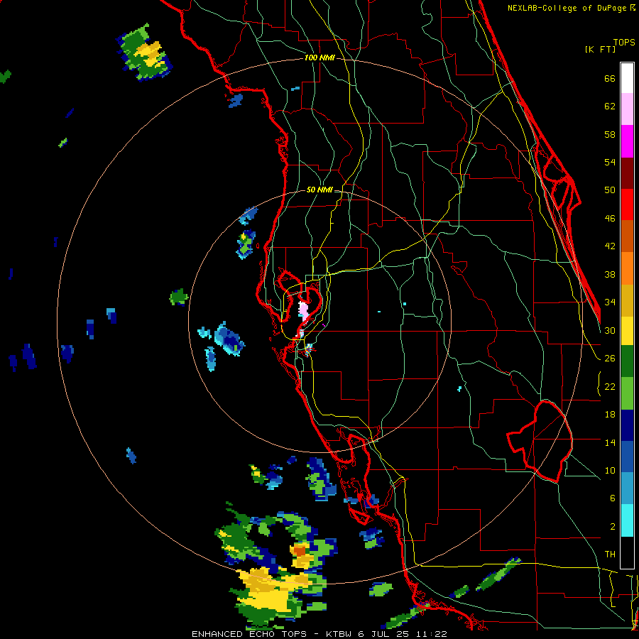Screen dimensions: 639x639
Task: Pick the dark orange legend swatch
Action: [627, 236]
